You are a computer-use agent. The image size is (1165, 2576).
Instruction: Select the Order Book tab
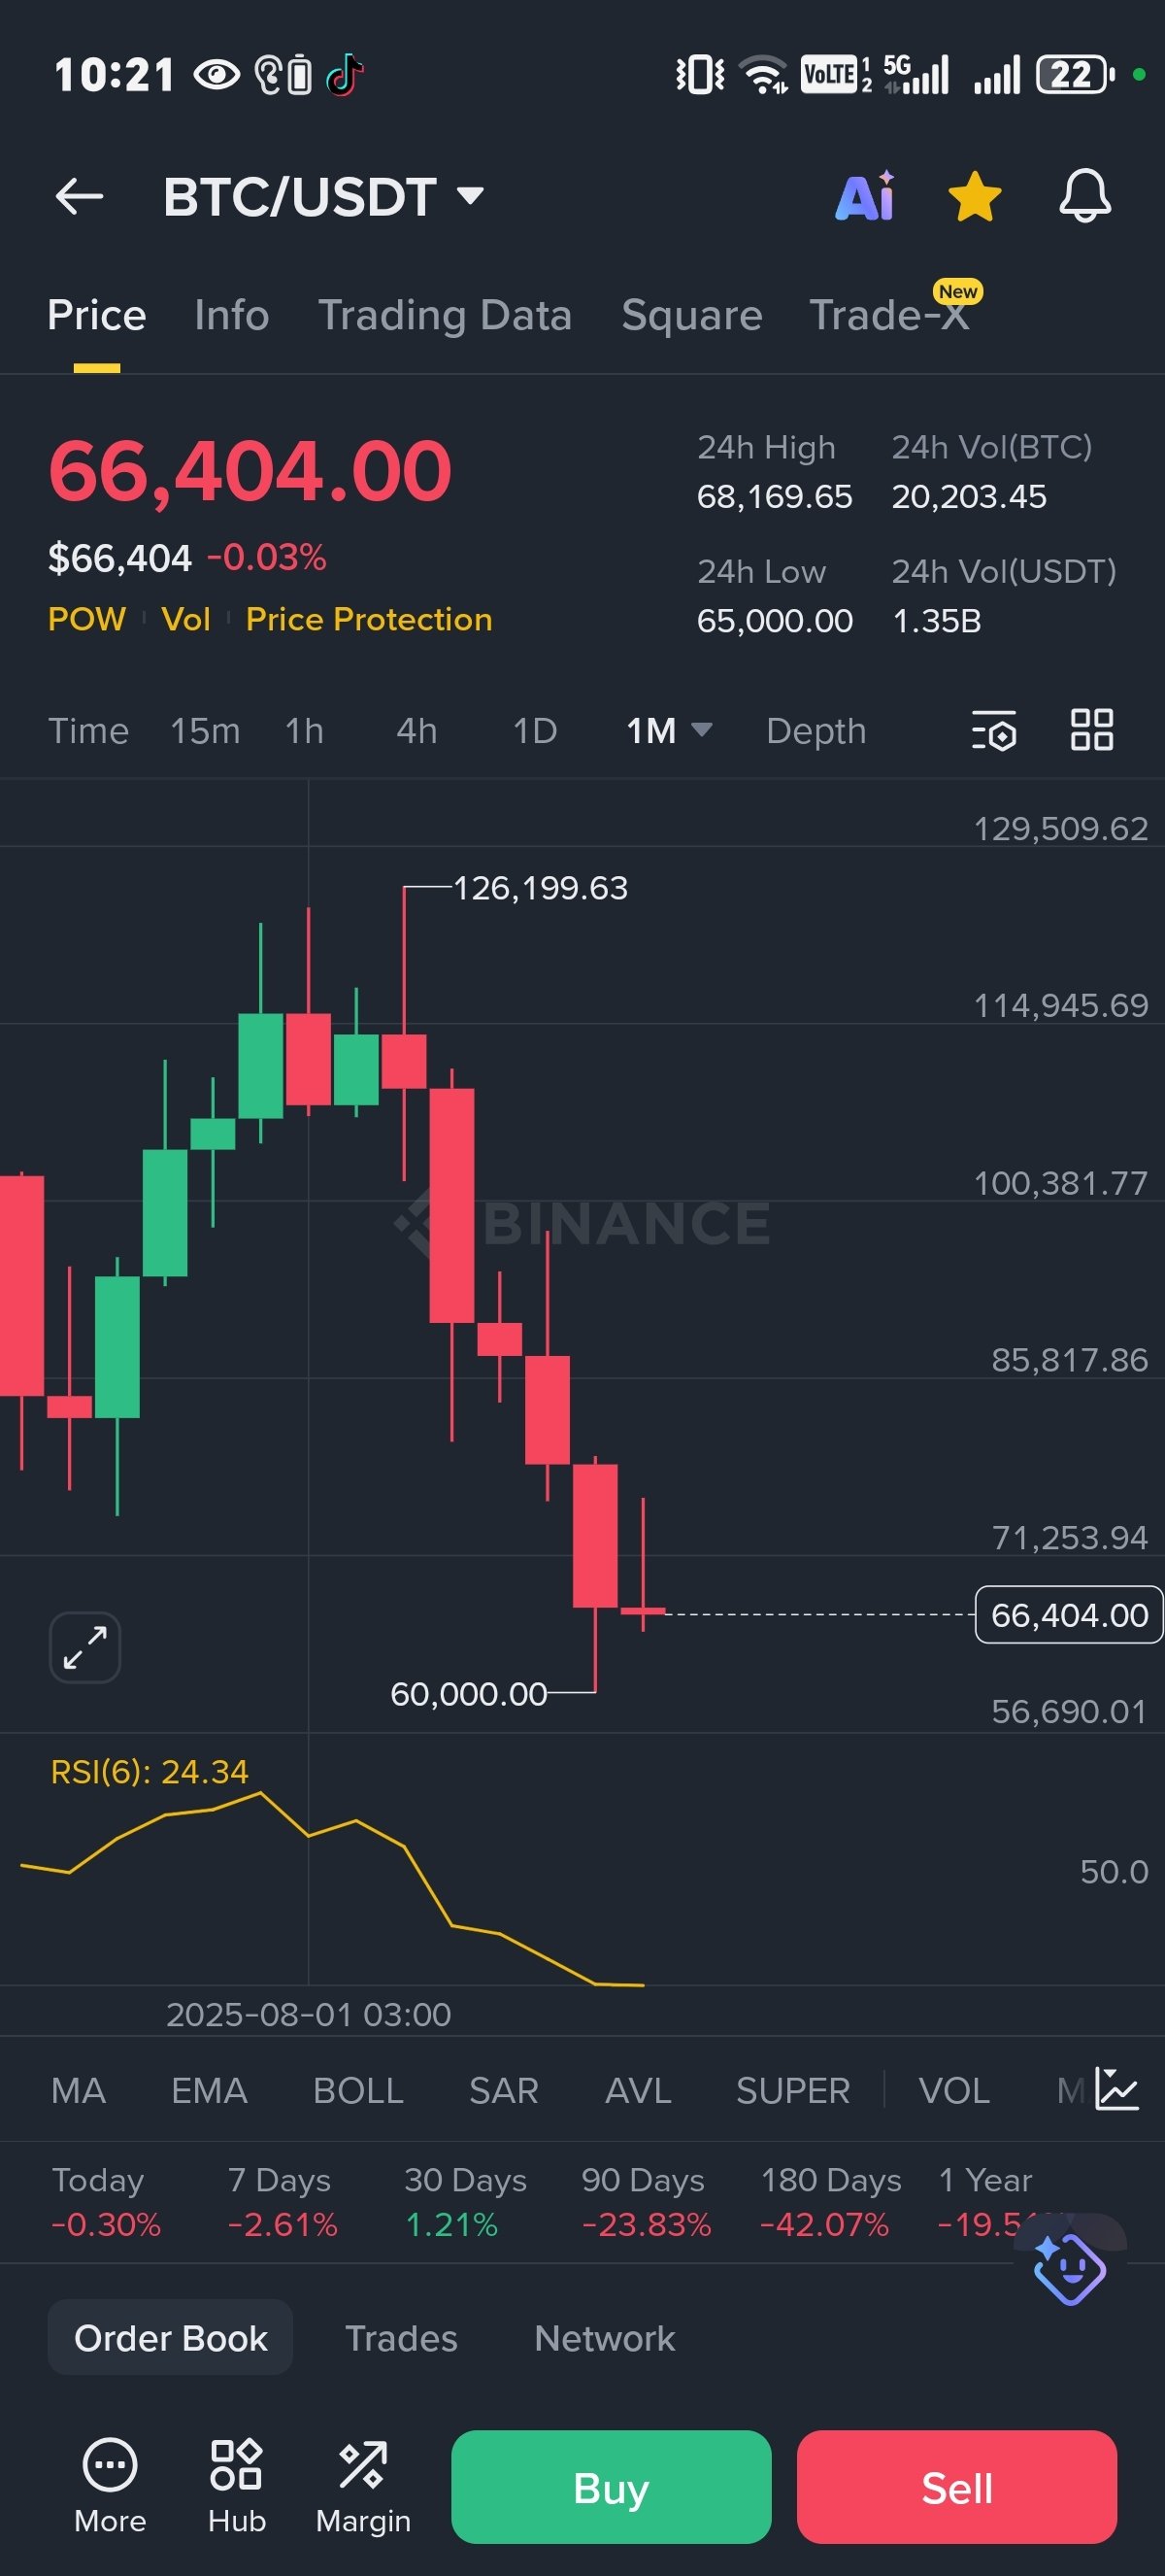(x=171, y=2338)
